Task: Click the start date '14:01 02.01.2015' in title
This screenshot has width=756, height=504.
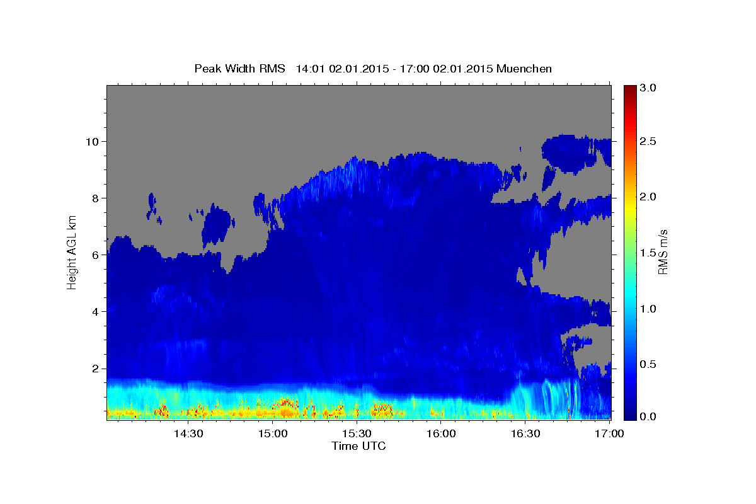Action: click(341, 68)
